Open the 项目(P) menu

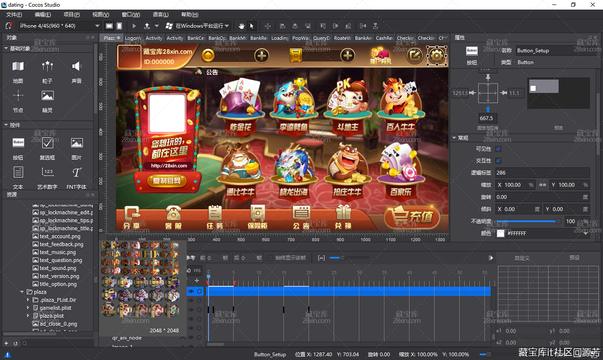72,15
